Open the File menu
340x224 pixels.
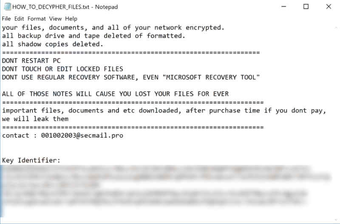(x=6, y=19)
